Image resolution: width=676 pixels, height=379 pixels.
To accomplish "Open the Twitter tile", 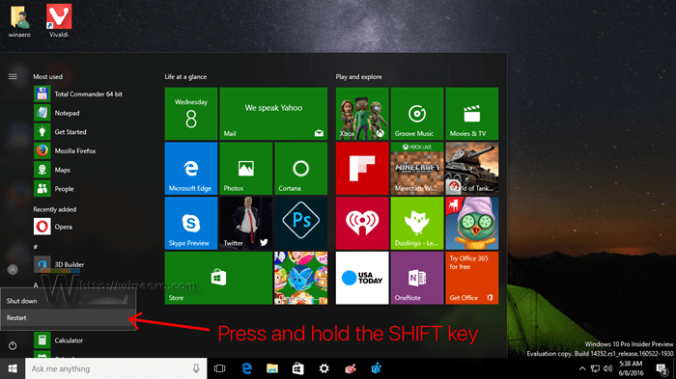I will click(x=245, y=223).
